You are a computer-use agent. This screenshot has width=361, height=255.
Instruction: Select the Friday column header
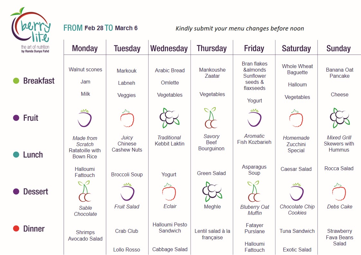coord(254,48)
